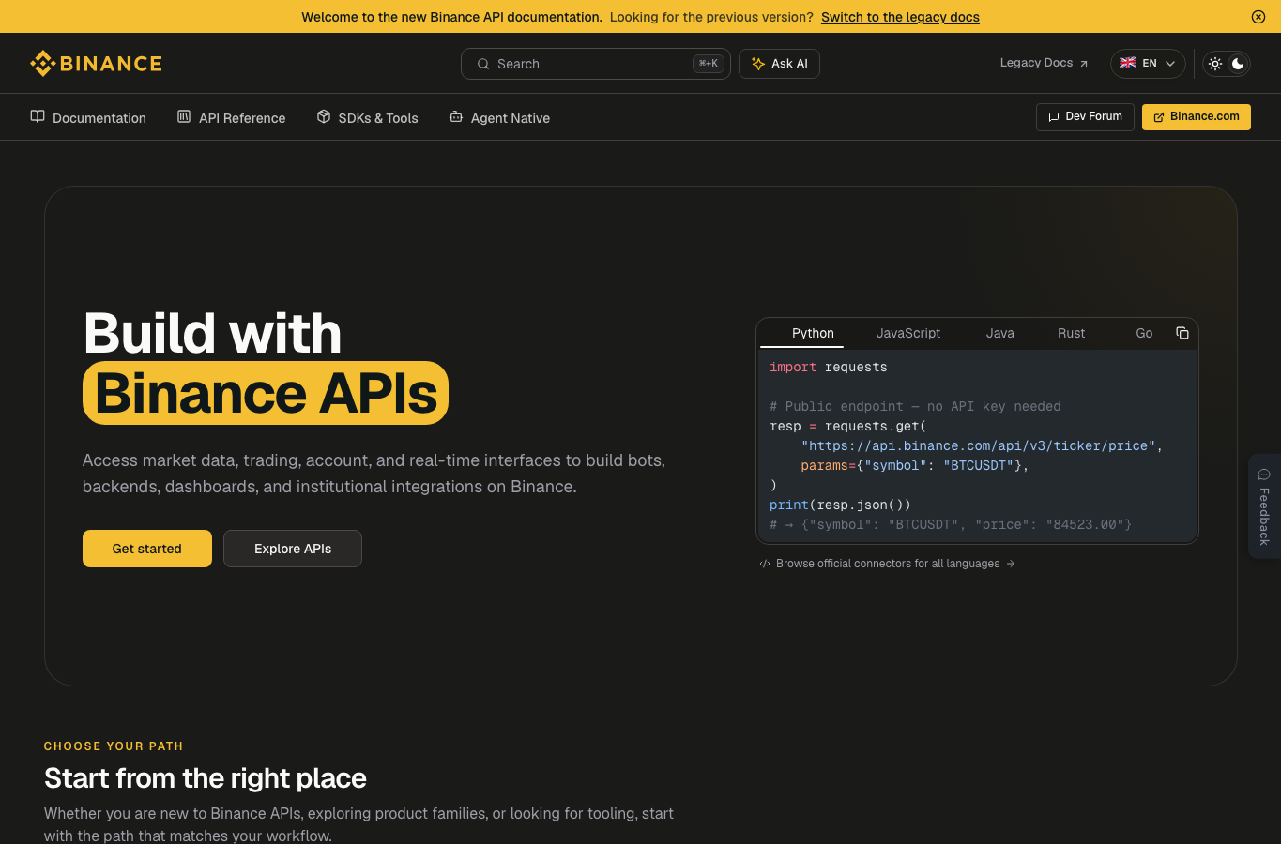This screenshot has height=844, width=1281.
Task: Copy the code sample with copy icon
Action: coord(1182,333)
